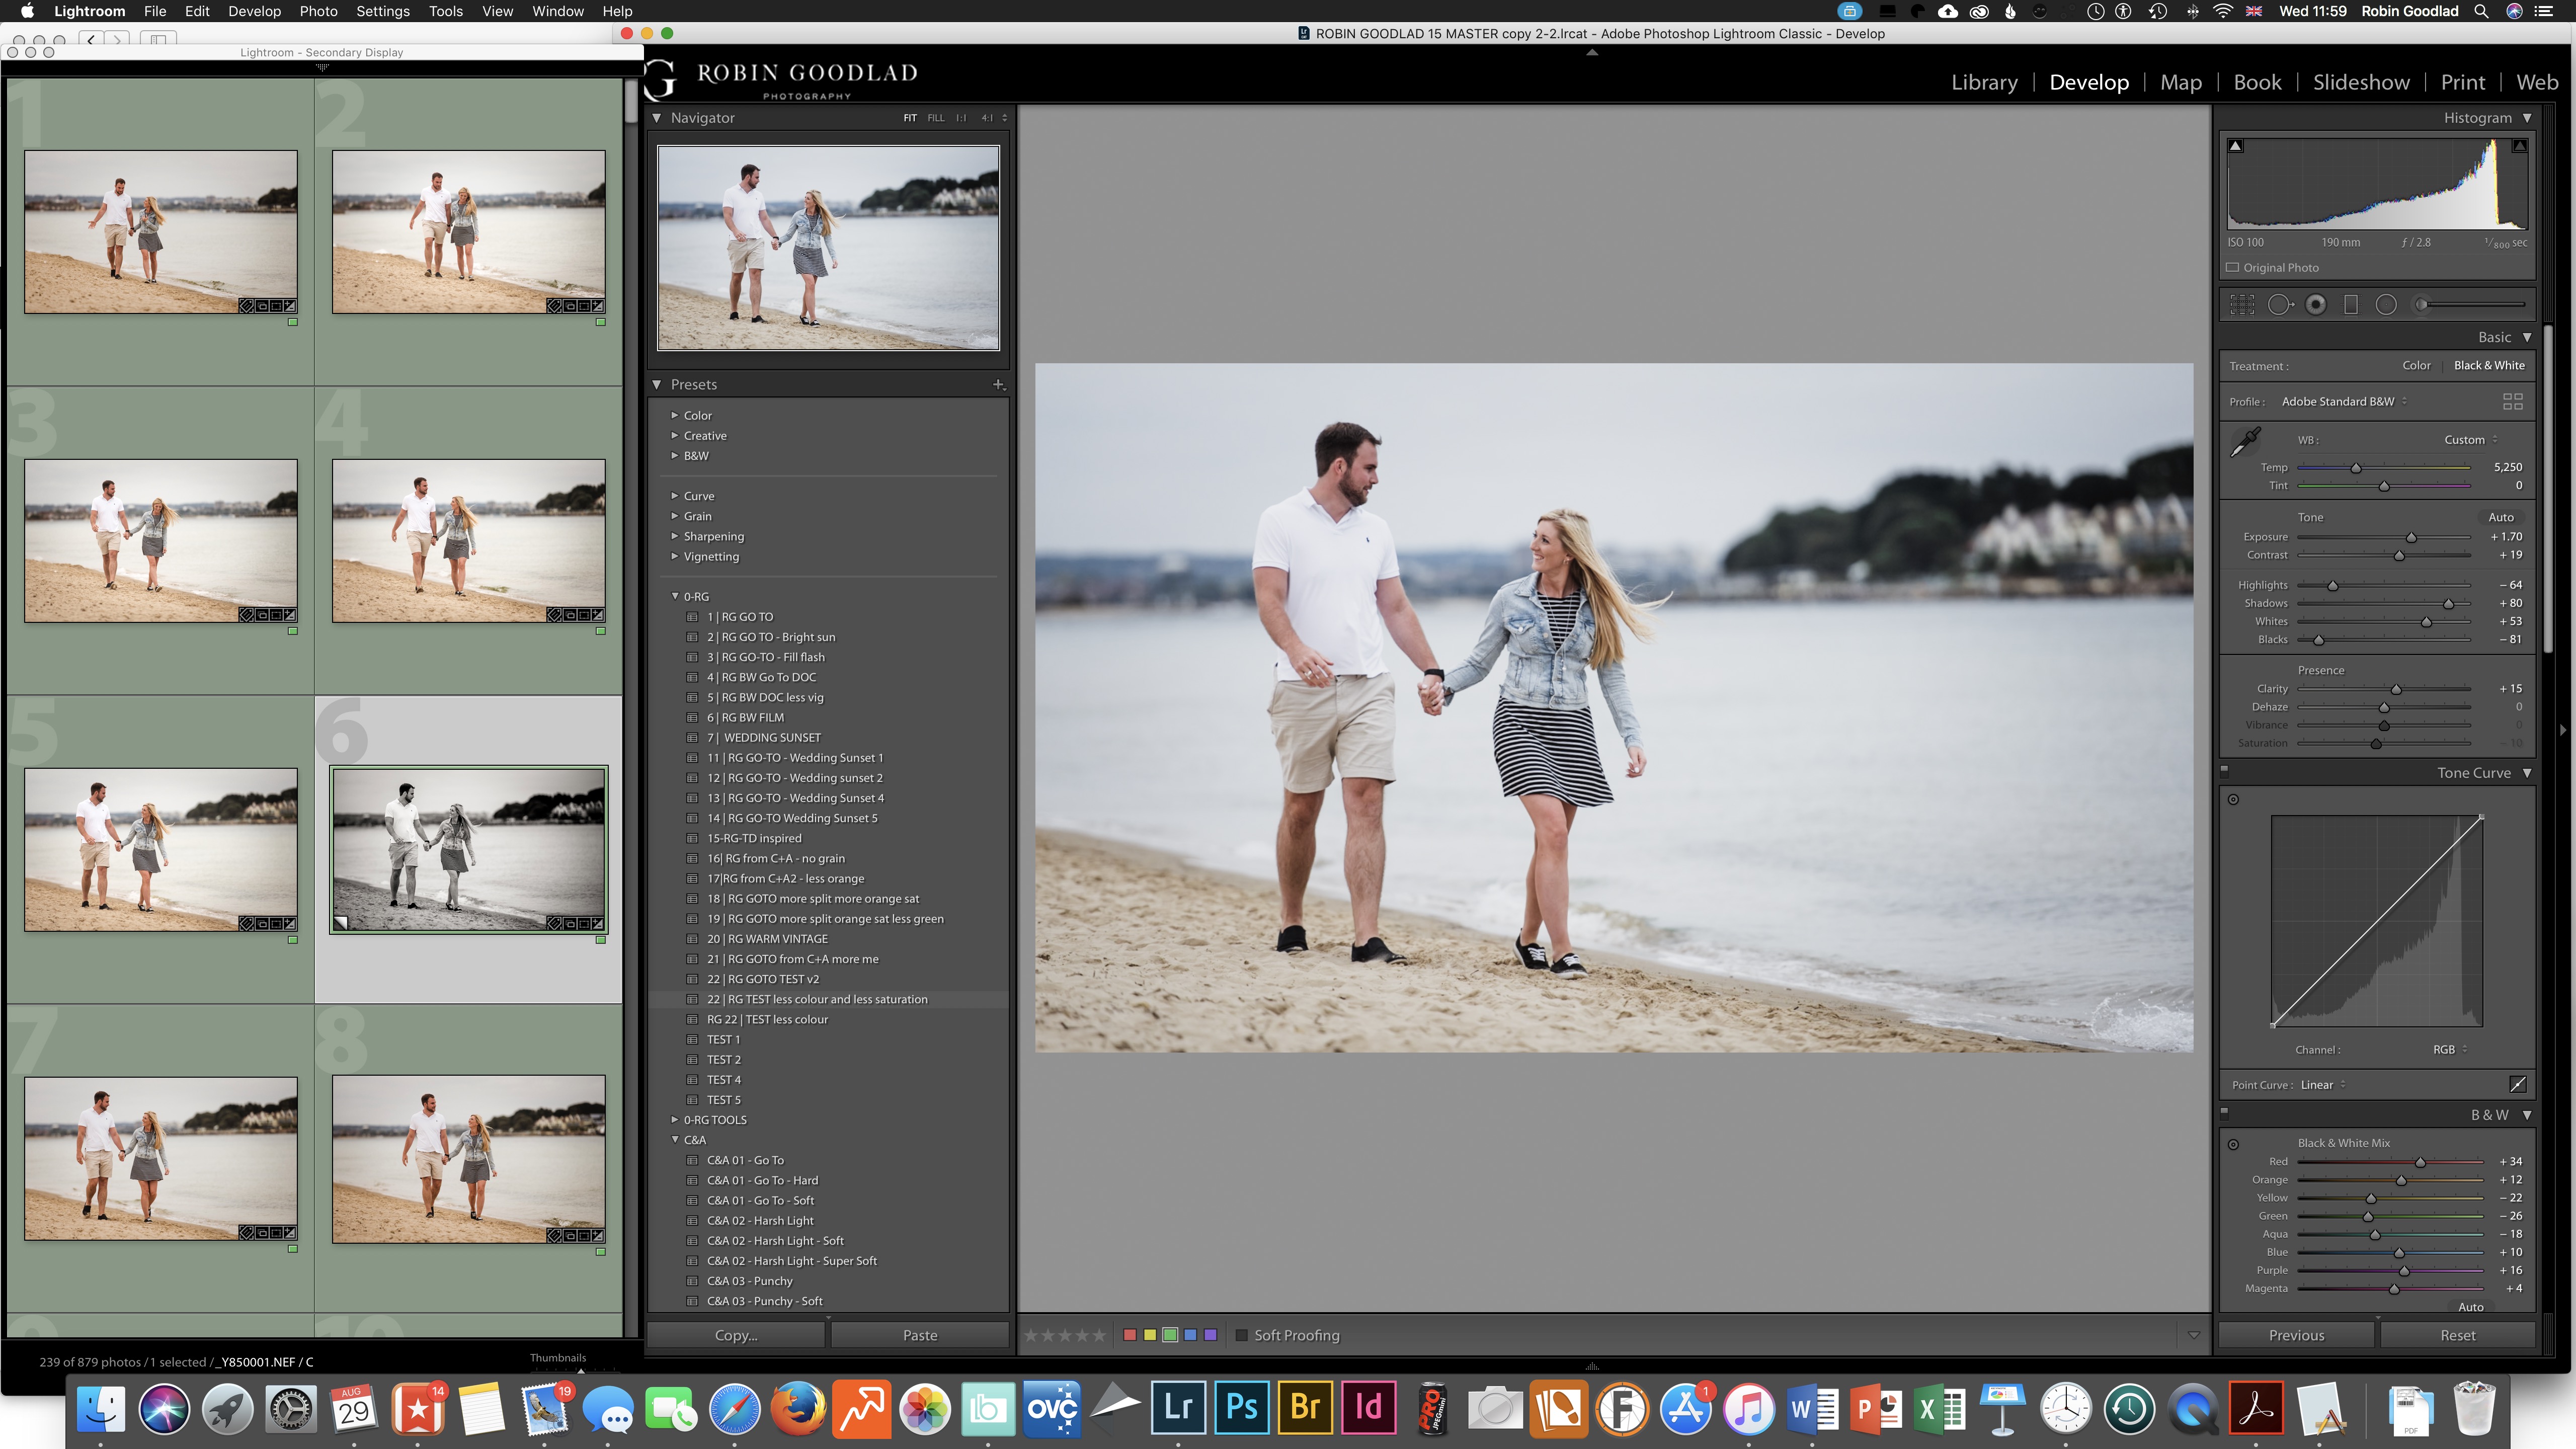Select the Crop Overlay tool
This screenshot has width=2576, height=1449.
[2242, 305]
